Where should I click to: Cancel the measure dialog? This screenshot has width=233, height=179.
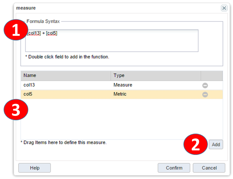pyautogui.click(x=209, y=168)
